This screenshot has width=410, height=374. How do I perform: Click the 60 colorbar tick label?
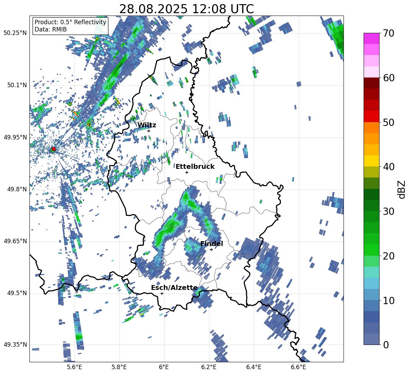[x=389, y=78]
